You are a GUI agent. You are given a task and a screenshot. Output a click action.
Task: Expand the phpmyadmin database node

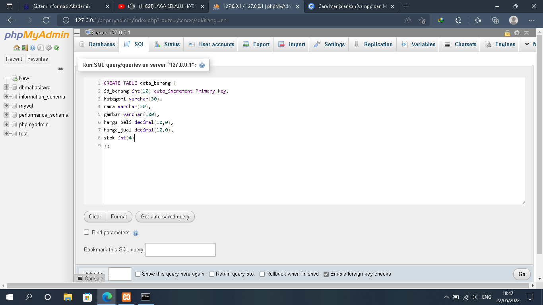click(6, 124)
